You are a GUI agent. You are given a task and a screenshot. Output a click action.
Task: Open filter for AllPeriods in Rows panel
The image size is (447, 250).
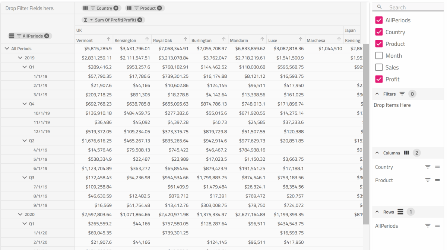point(428,226)
